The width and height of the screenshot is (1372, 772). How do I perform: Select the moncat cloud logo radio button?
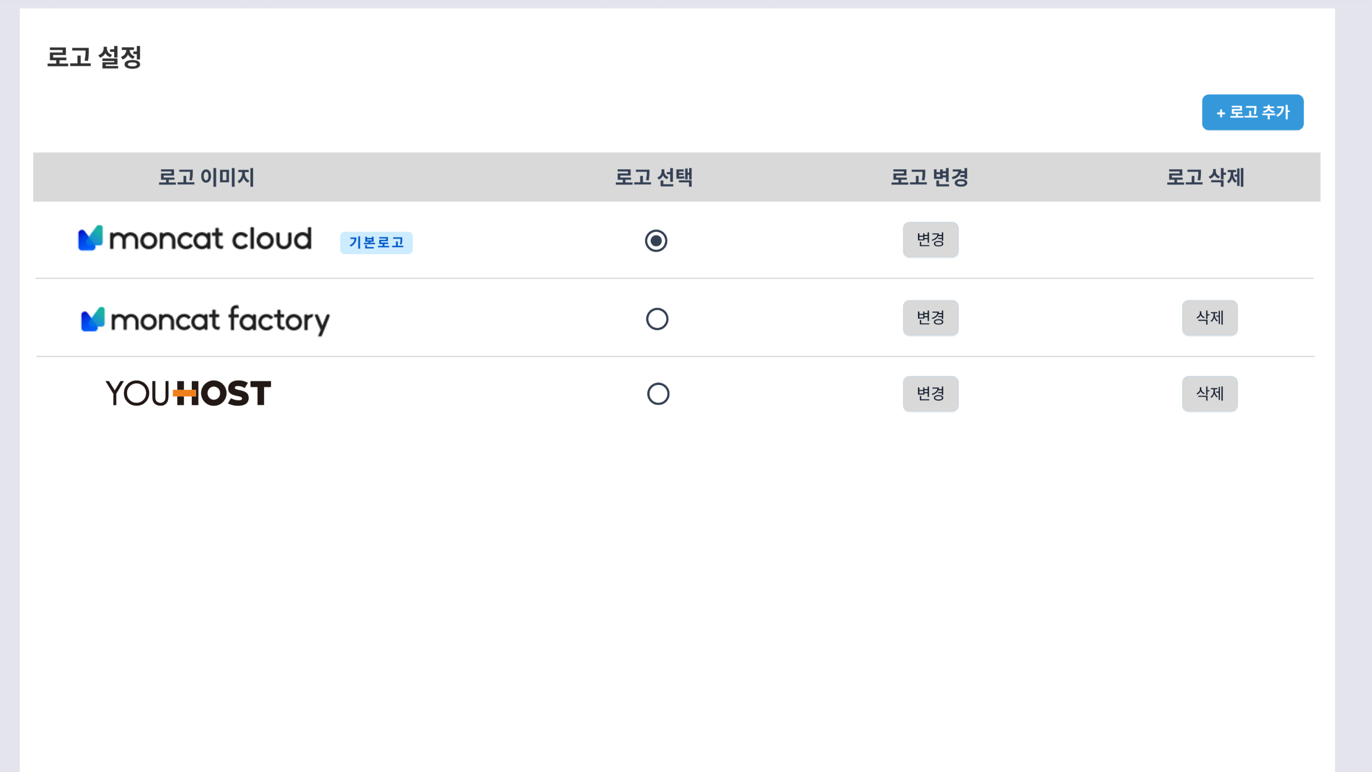[x=656, y=241]
